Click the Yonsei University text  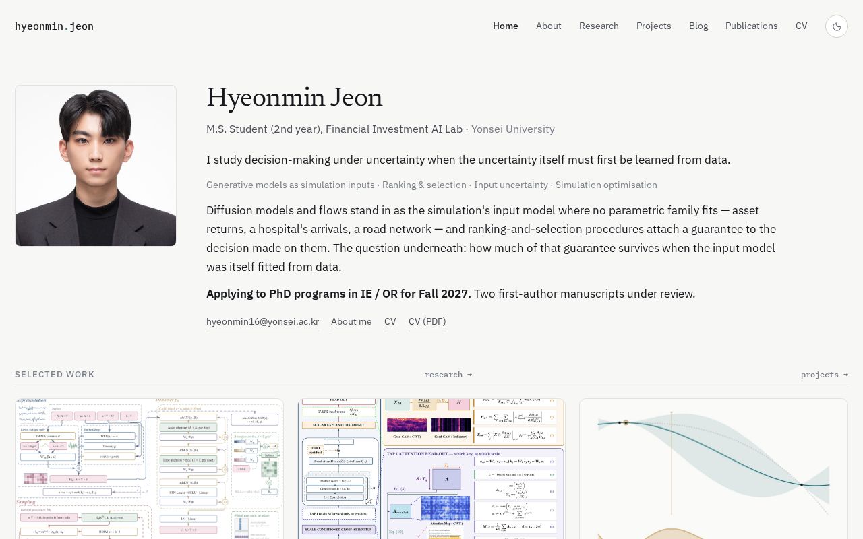513,129
